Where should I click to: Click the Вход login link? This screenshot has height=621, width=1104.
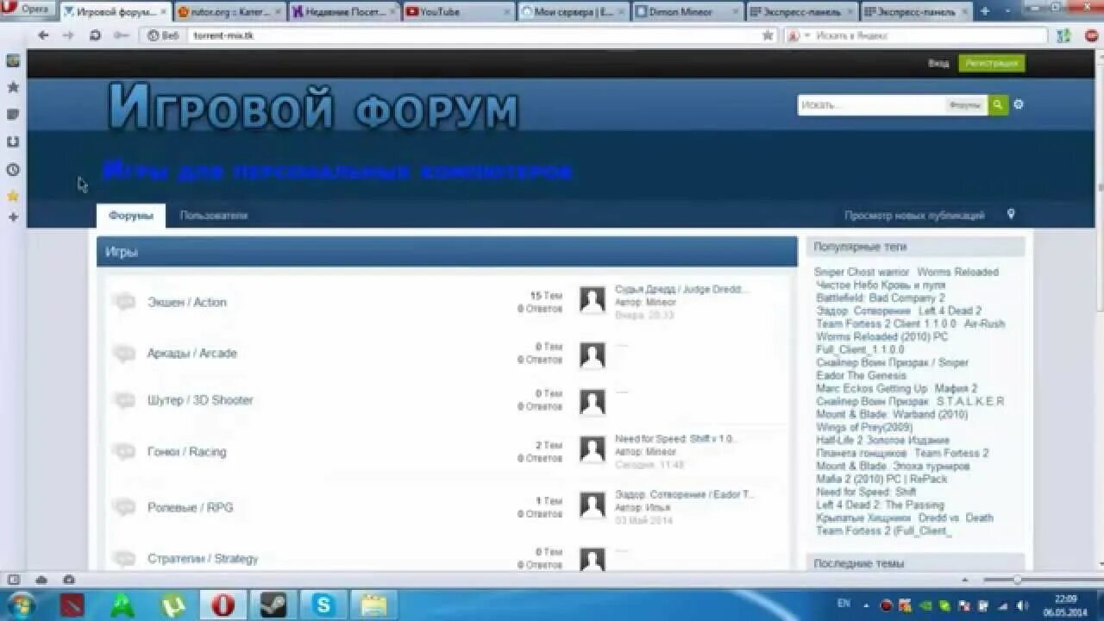point(938,63)
